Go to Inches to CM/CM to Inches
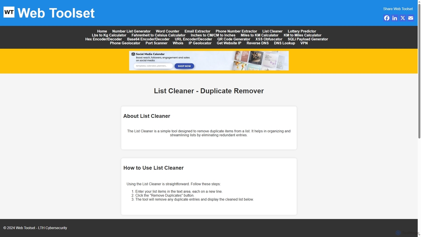The image size is (421, 237). point(213,35)
